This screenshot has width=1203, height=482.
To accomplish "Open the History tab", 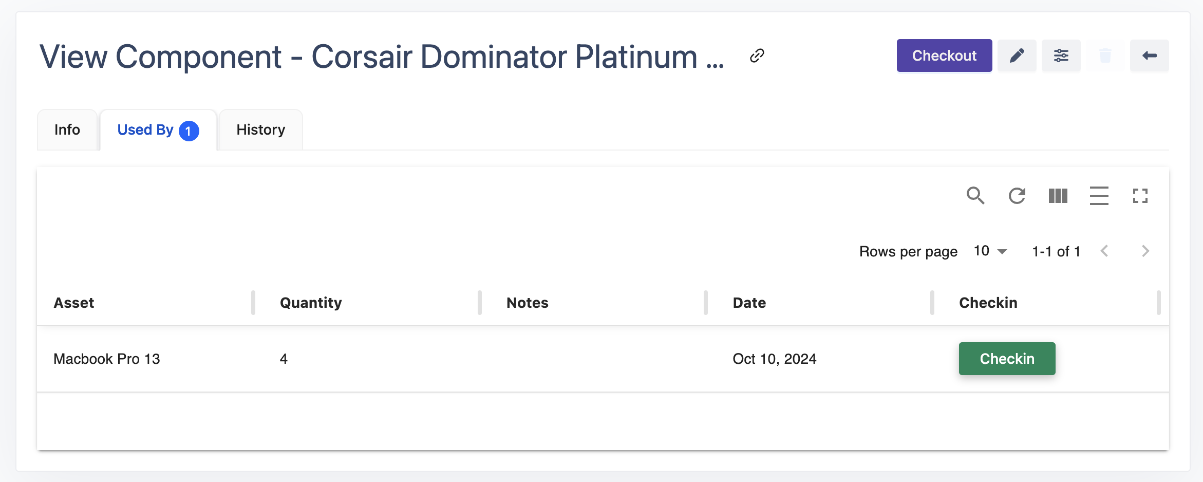I will point(260,130).
